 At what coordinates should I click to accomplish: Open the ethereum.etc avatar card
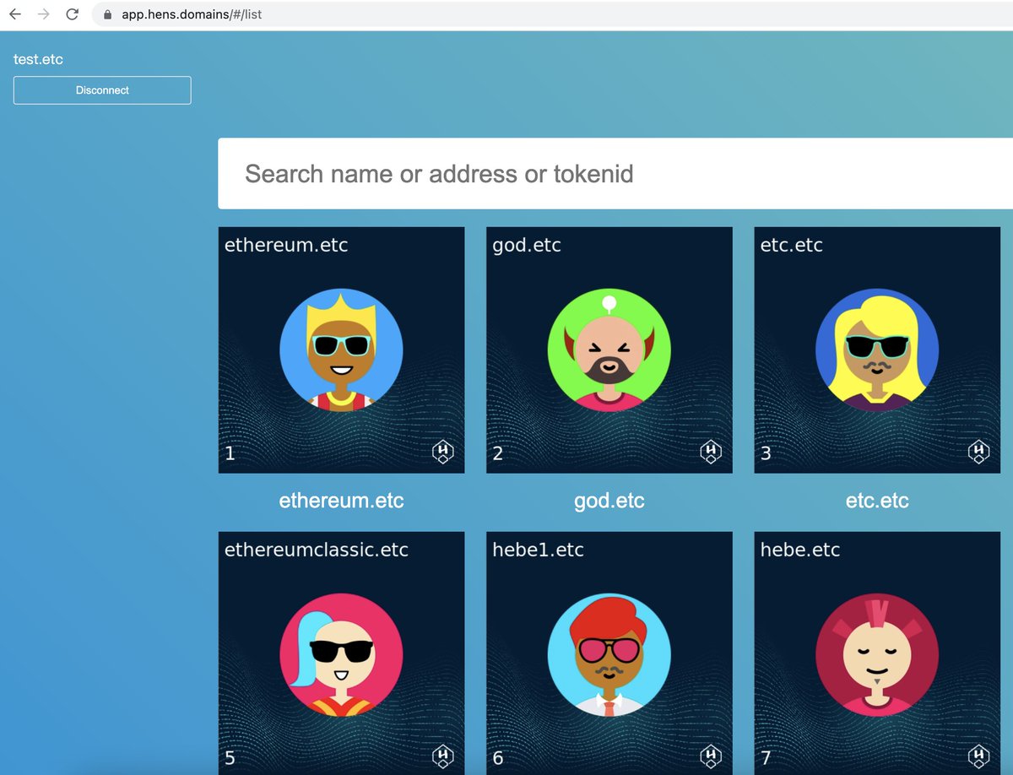[x=341, y=350]
